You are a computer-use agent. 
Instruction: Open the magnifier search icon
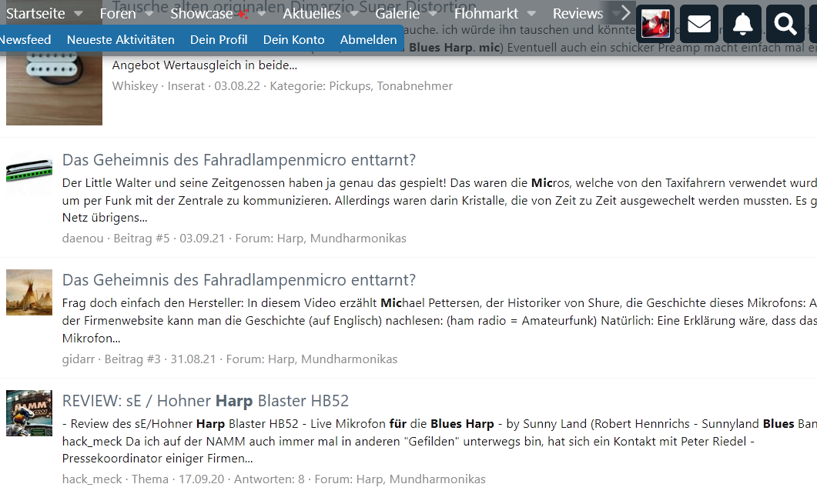785,24
